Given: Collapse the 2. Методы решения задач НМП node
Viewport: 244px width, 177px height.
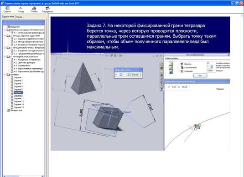Looking at the screenshot, I should (5, 36).
